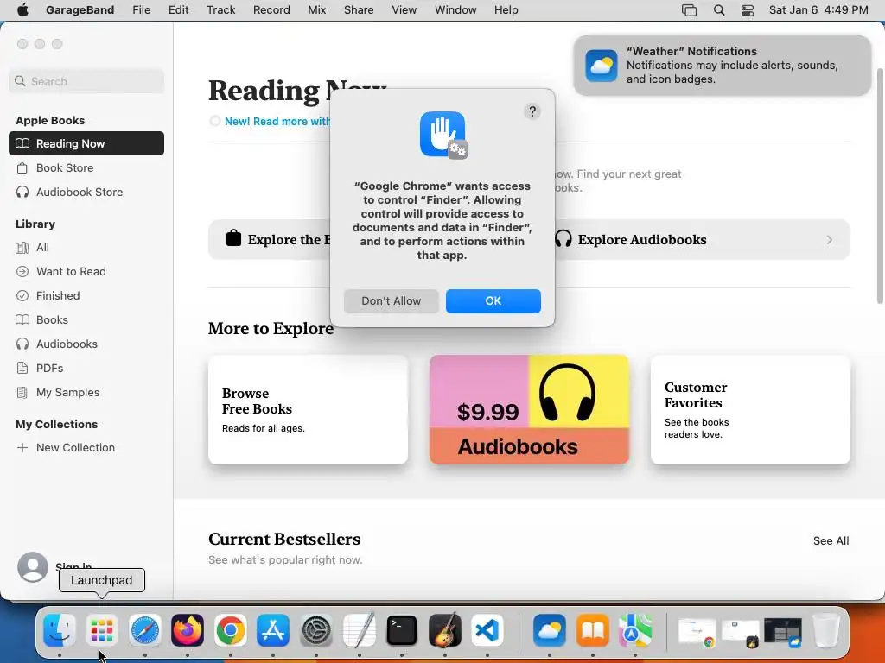
Task: Click the Don't Allow button
Action: pos(392,301)
